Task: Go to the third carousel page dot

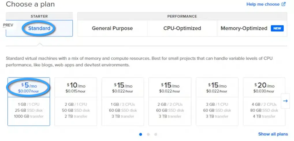Action: (156, 134)
